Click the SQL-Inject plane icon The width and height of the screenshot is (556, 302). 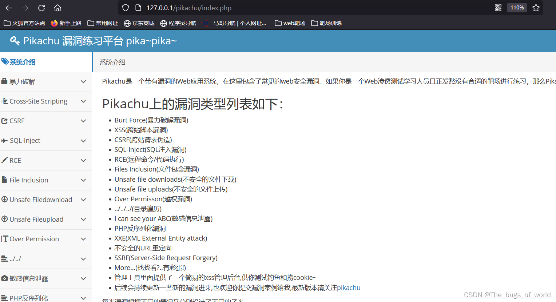4,141
